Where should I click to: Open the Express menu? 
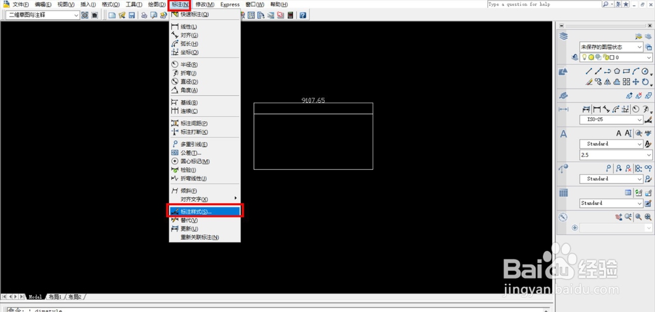click(230, 5)
